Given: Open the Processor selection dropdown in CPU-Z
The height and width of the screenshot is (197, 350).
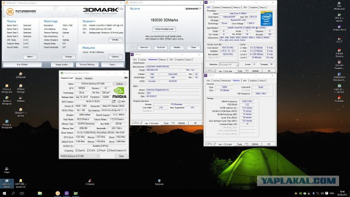Looking at the screenshot, I should click(x=229, y=65).
